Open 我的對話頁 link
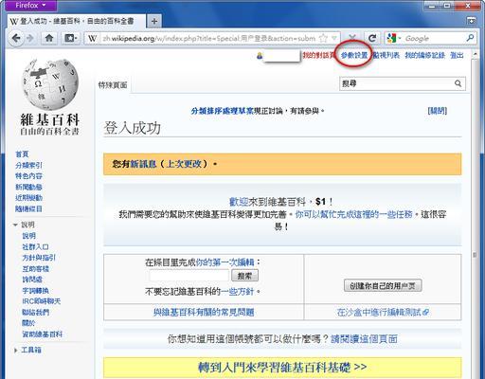Image resolution: width=485 pixels, height=379 pixels. click(x=319, y=55)
